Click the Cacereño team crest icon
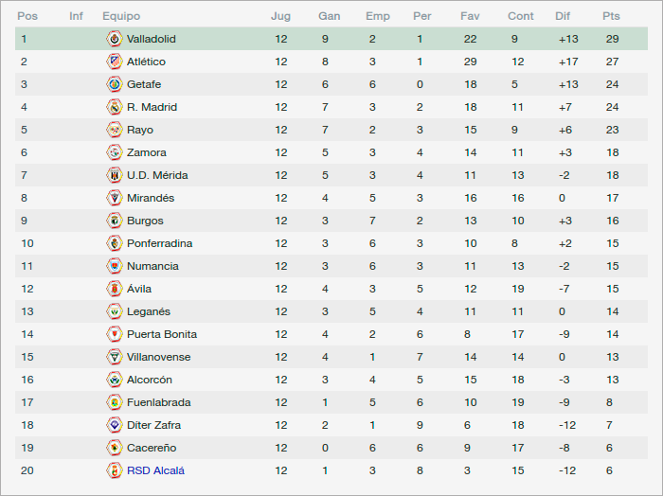Screen dimensions: 663x496 115,448
